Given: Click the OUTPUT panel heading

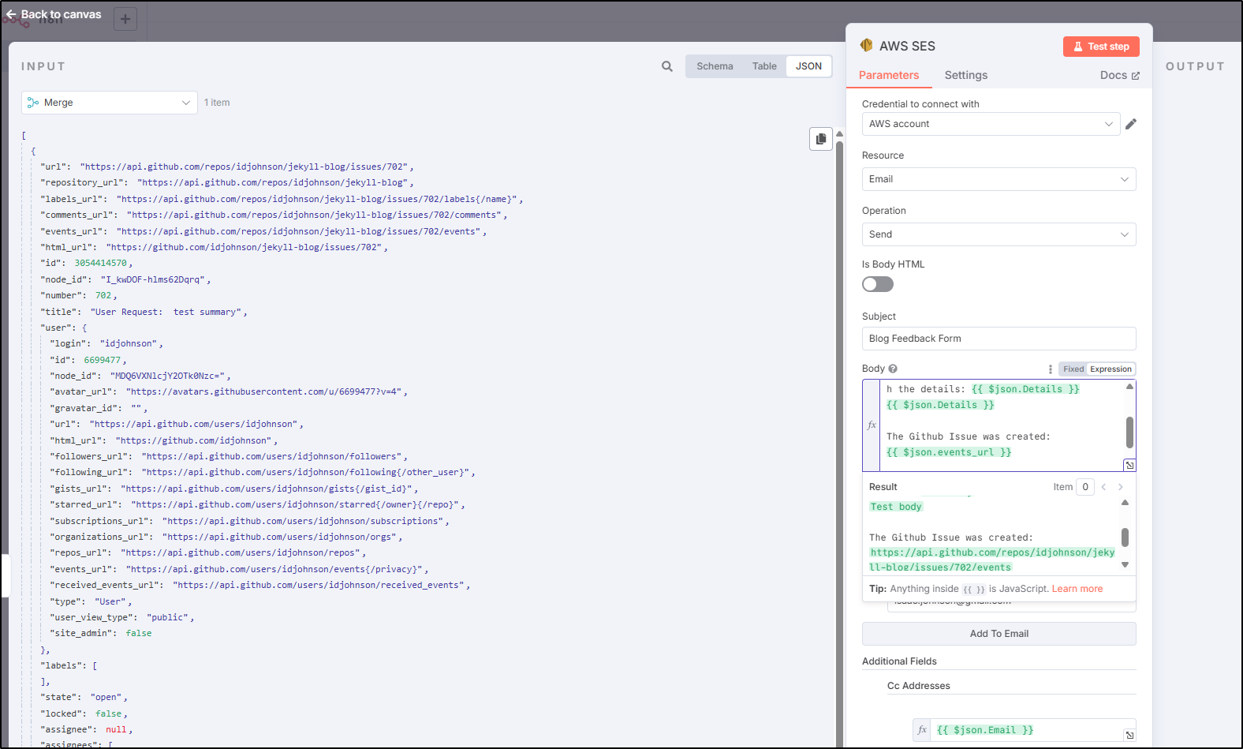Looking at the screenshot, I should pos(1195,66).
